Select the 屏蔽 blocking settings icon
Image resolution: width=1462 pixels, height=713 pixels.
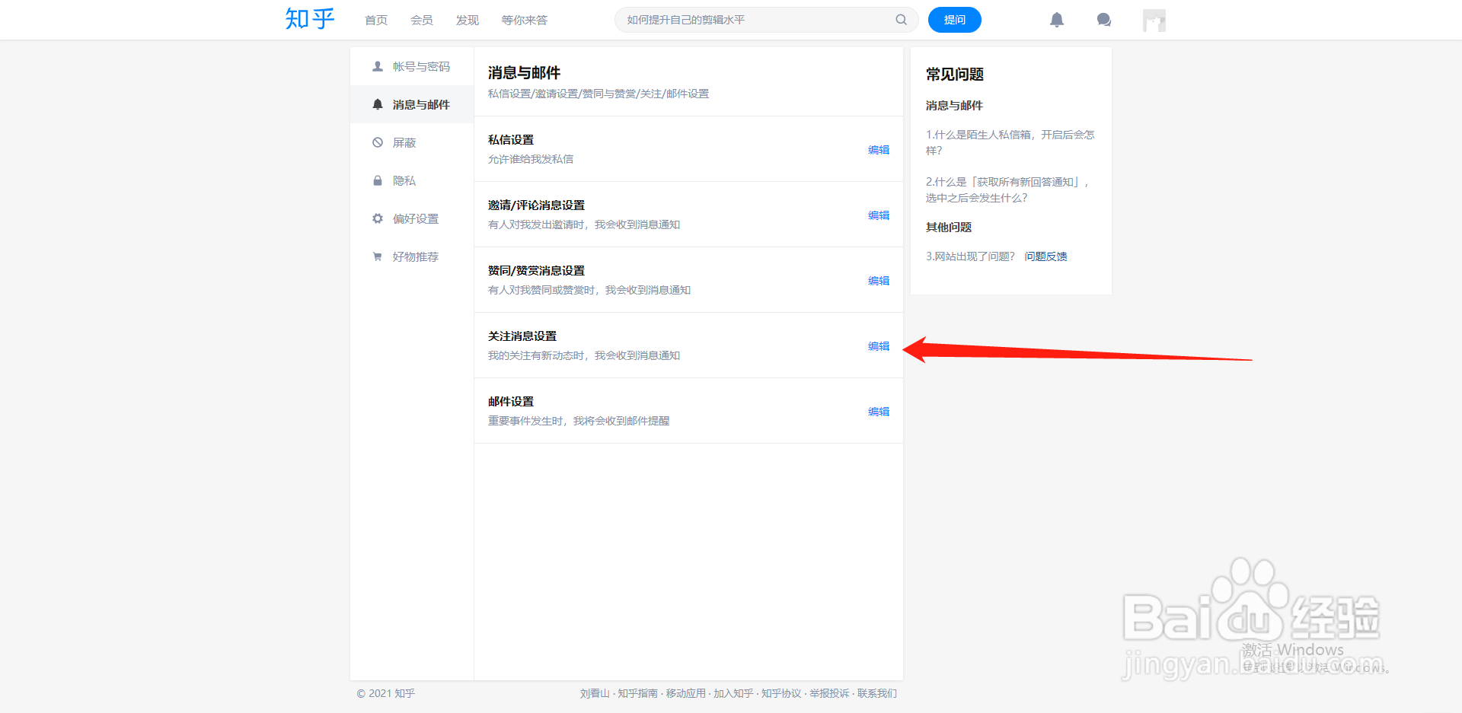coord(378,142)
